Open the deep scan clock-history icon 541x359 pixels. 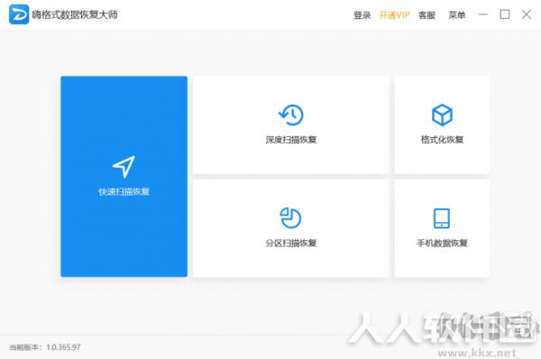point(291,115)
